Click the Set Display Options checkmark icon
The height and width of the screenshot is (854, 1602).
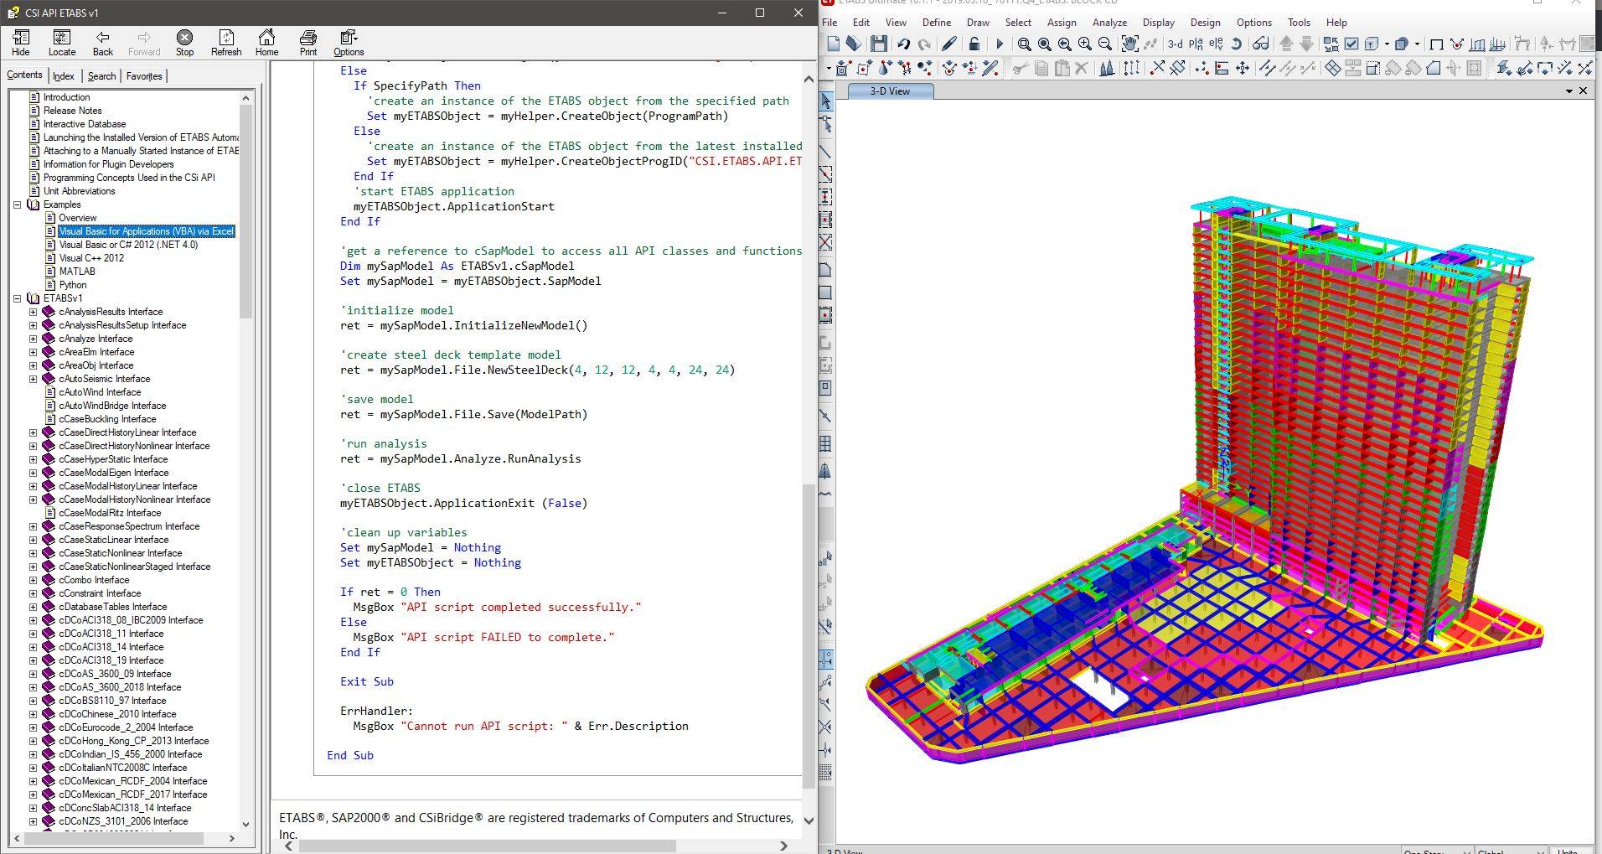click(1351, 44)
